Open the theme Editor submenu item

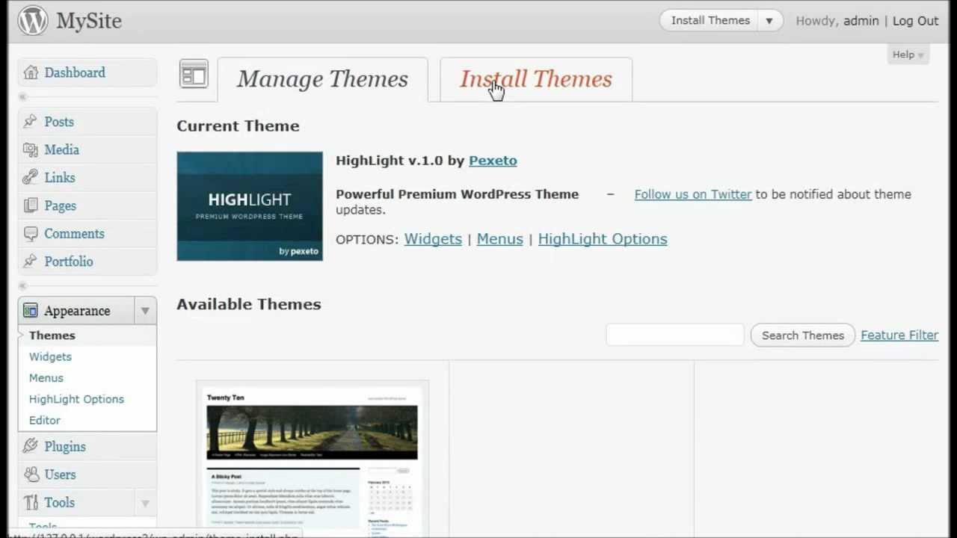45,421
